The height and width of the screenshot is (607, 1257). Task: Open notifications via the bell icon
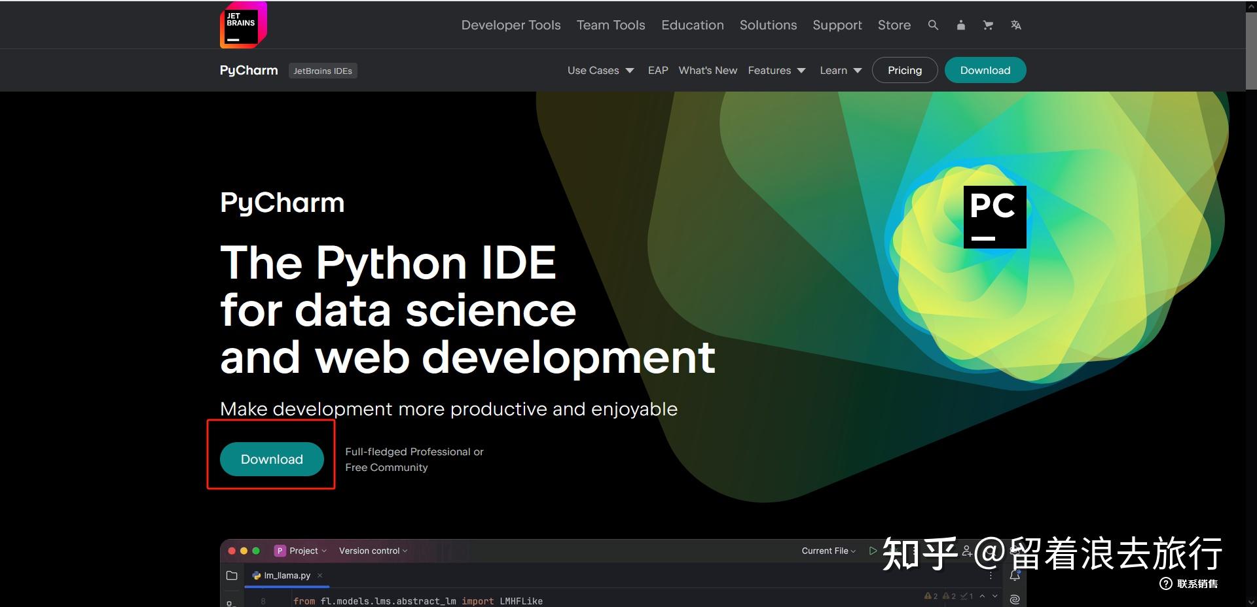point(1015,576)
